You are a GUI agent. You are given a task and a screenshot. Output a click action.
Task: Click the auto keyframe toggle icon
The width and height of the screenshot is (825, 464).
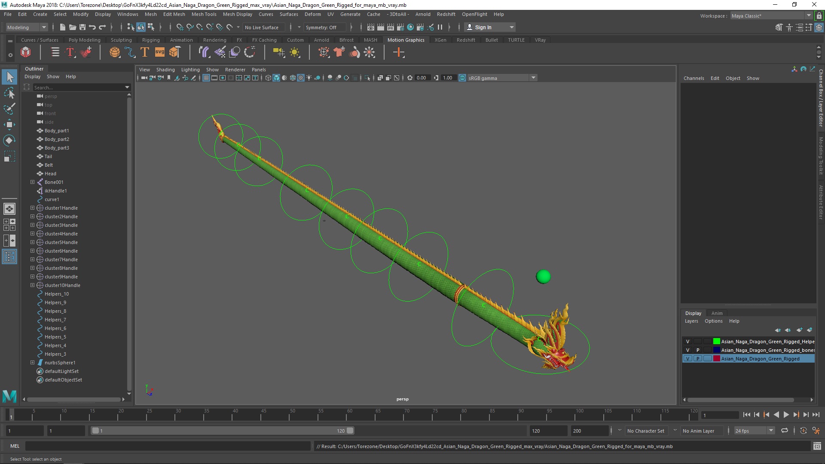[803, 430]
